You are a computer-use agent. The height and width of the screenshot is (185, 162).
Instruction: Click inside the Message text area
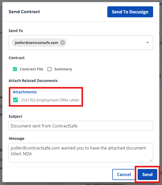pyautogui.click(x=81, y=153)
